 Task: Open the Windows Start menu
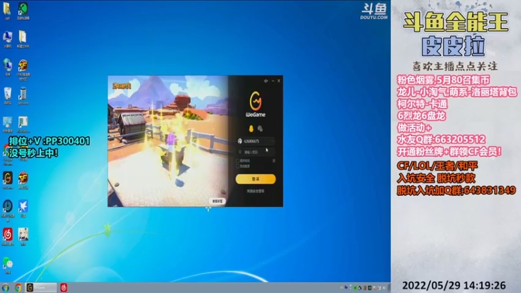(5, 288)
